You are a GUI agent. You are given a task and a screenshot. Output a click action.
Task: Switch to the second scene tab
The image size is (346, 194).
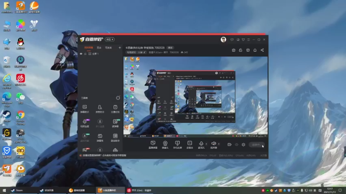[99, 47]
